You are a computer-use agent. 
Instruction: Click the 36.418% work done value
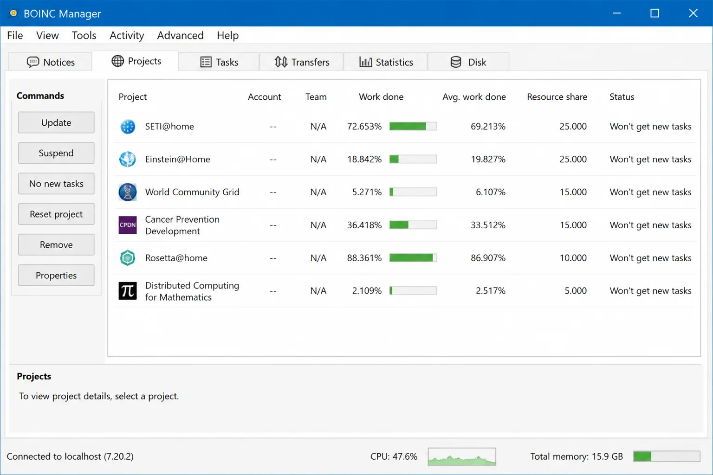point(364,225)
